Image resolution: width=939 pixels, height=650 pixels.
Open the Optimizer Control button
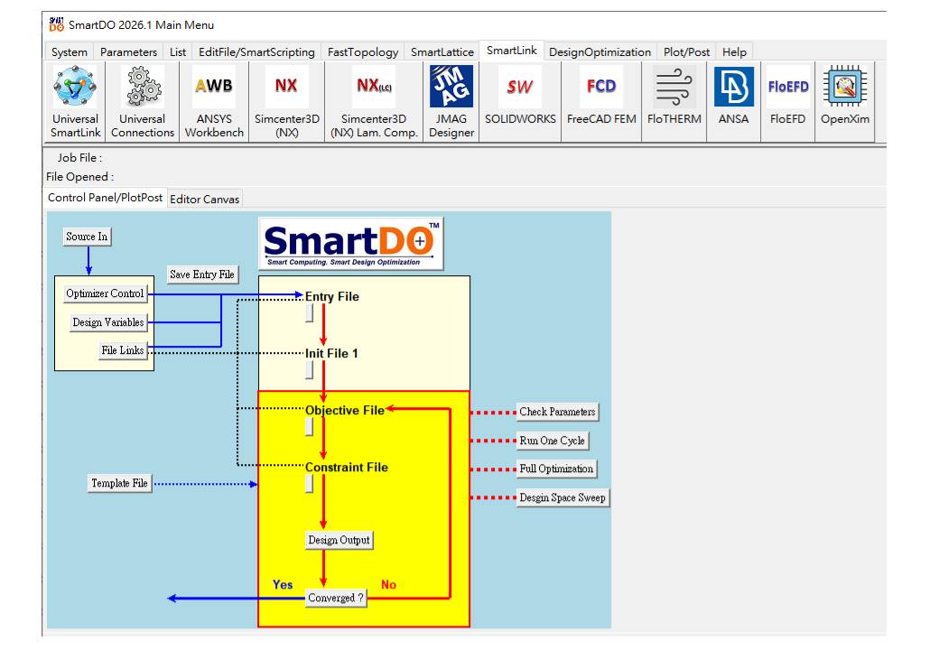coord(105,293)
